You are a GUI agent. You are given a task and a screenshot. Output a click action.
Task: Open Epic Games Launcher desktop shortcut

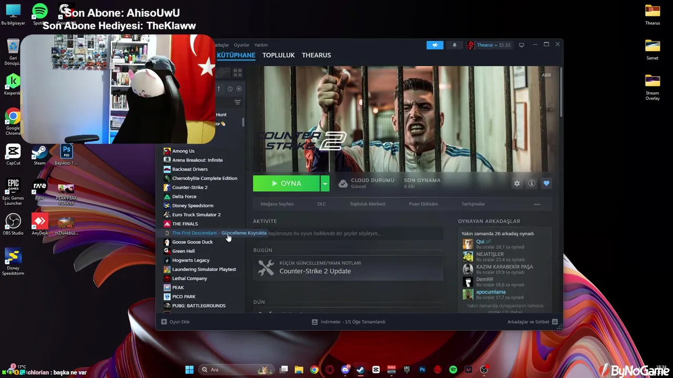coord(13,192)
